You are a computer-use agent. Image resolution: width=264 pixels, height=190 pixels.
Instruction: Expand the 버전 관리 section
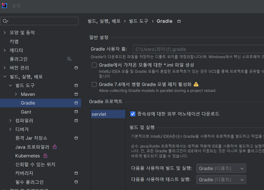5,68
